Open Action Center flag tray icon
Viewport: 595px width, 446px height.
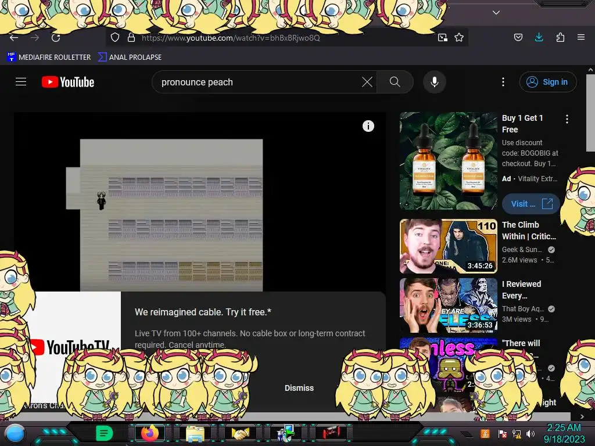(502, 433)
